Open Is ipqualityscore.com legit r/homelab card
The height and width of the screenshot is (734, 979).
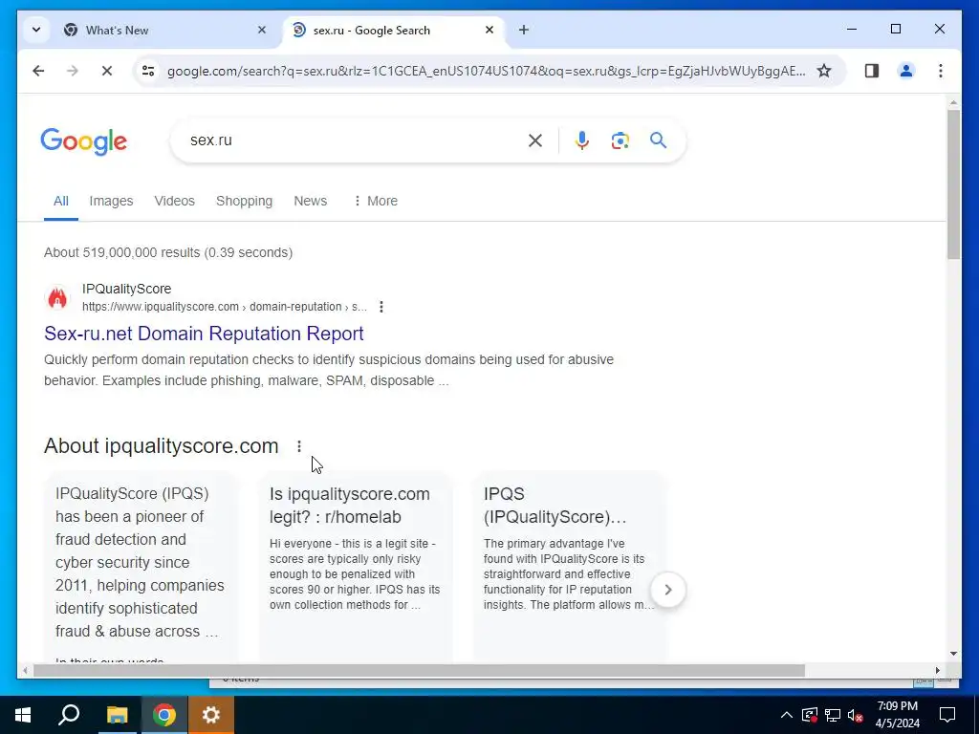pyautogui.click(x=355, y=567)
